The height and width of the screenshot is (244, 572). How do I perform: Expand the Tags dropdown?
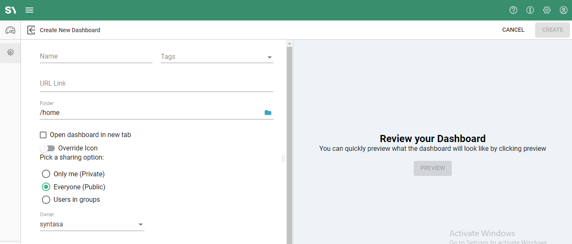(x=269, y=57)
